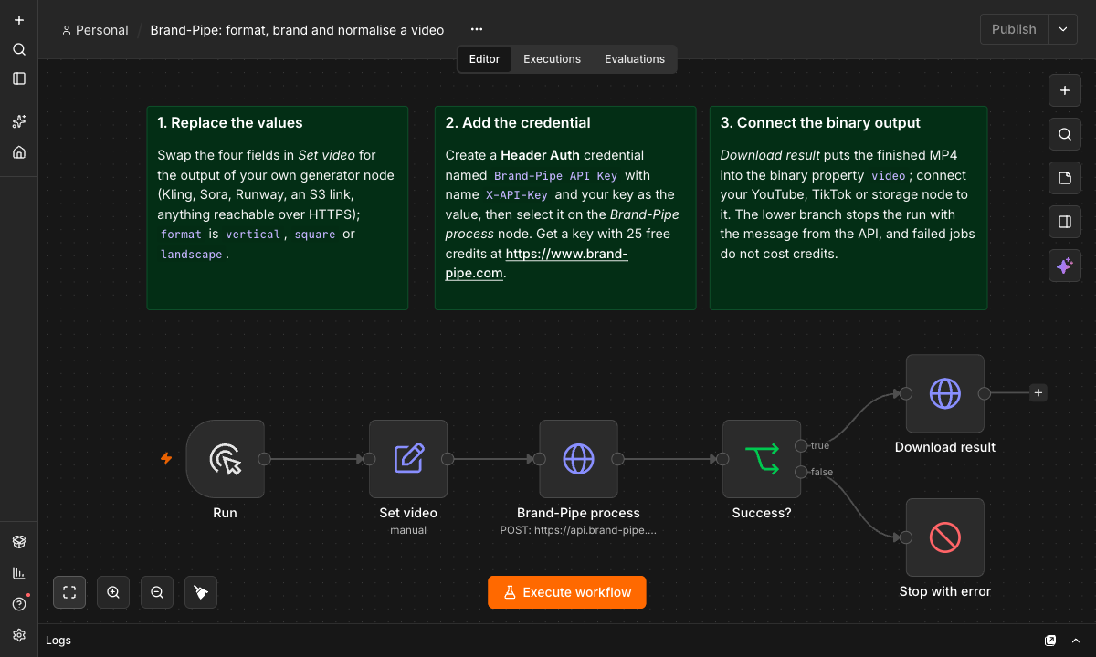Toggle the right side panel button
This screenshot has height=657, width=1096.
coord(1064,222)
